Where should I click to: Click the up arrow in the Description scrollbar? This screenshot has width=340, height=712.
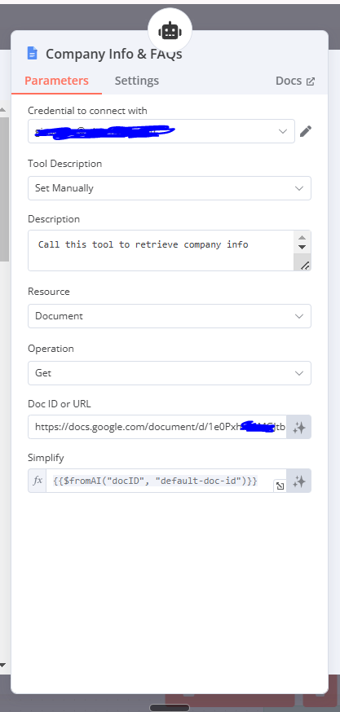[x=302, y=238]
